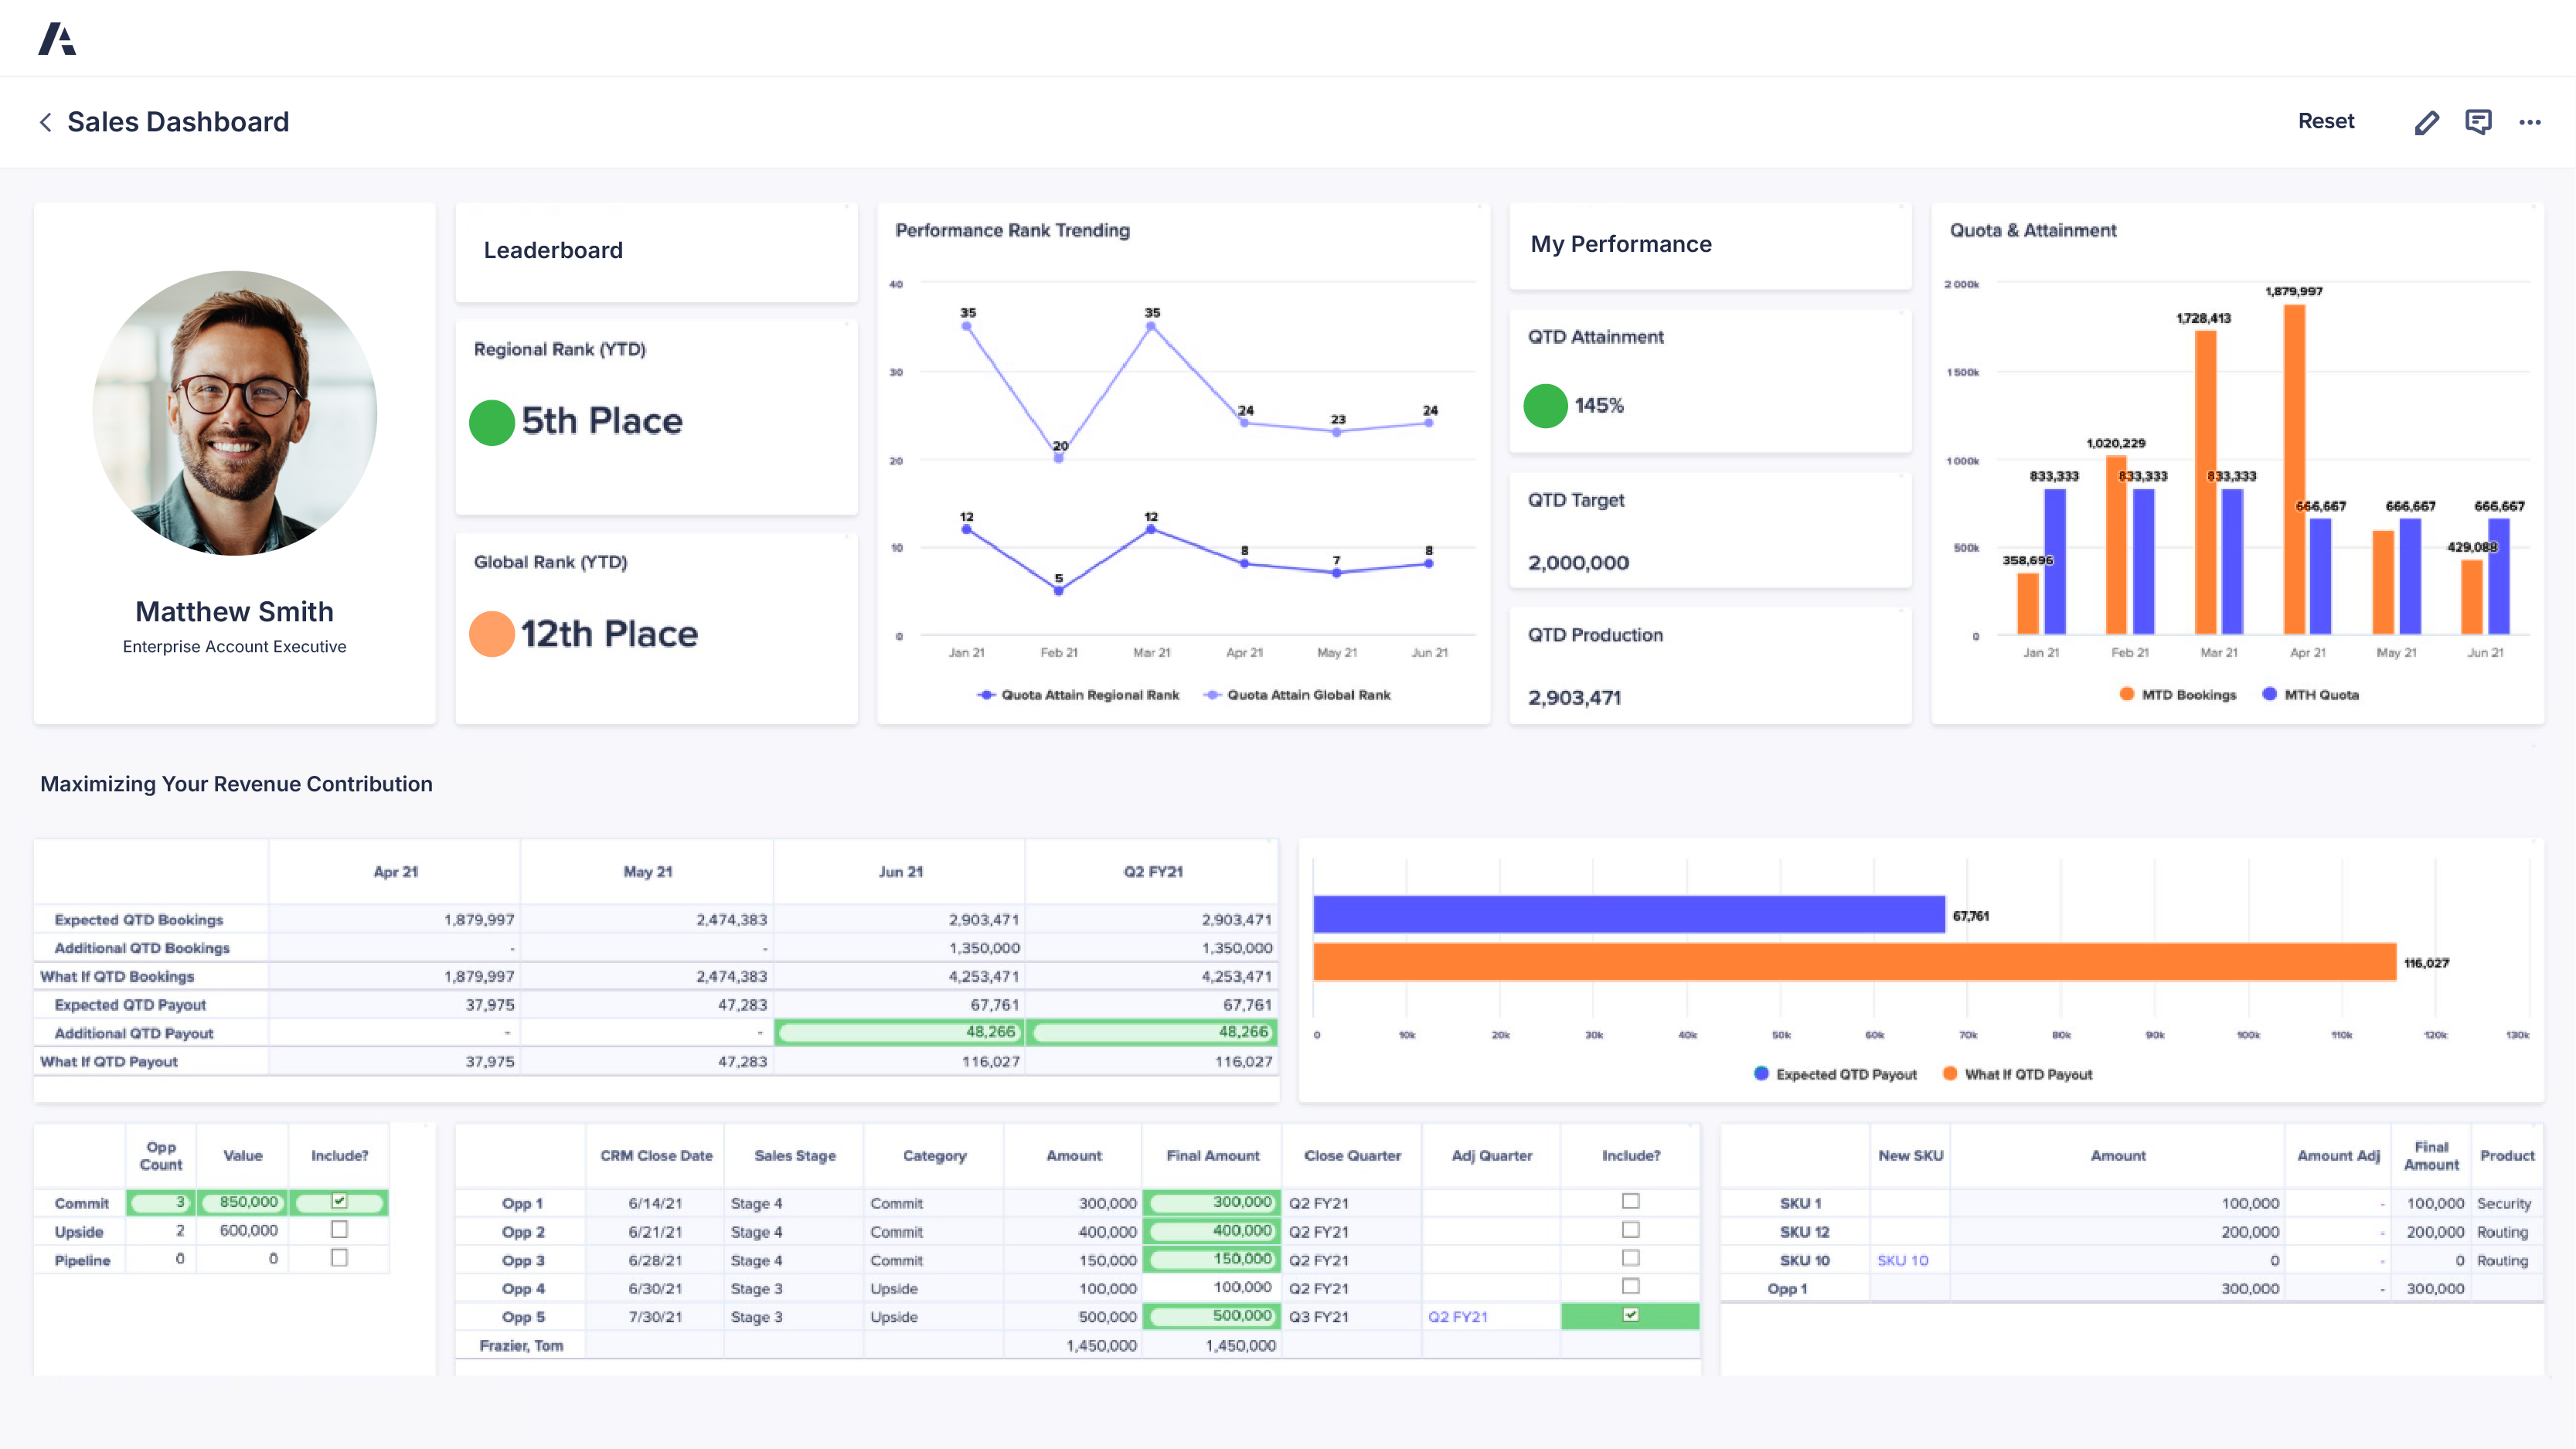Open the pencil edit icon
This screenshot has width=2576, height=1449.
coord(2427,122)
